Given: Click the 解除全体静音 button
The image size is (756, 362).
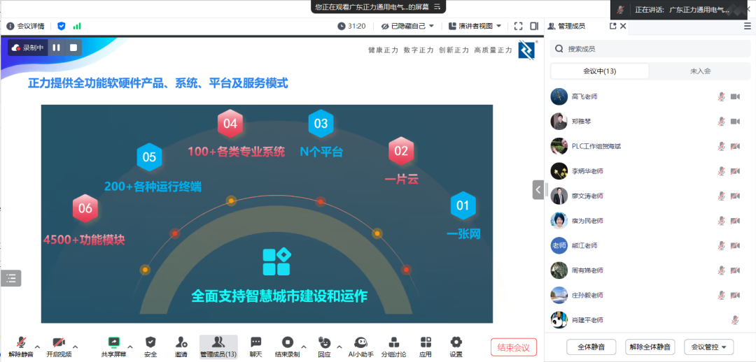Looking at the screenshot, I should (650, 347).
